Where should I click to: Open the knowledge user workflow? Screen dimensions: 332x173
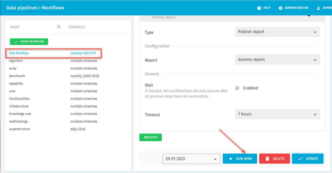click(20, 114)
